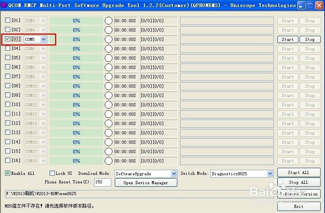The width and height of the screenshot is (325, 213).
Task: Open the COM5 port dropdown
Action: click(43, 39)
